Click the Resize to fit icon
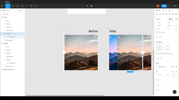This screenshot has width=179, height=100. click(176, 19)
